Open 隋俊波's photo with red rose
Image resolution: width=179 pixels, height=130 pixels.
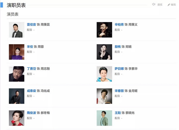[17, 118]
